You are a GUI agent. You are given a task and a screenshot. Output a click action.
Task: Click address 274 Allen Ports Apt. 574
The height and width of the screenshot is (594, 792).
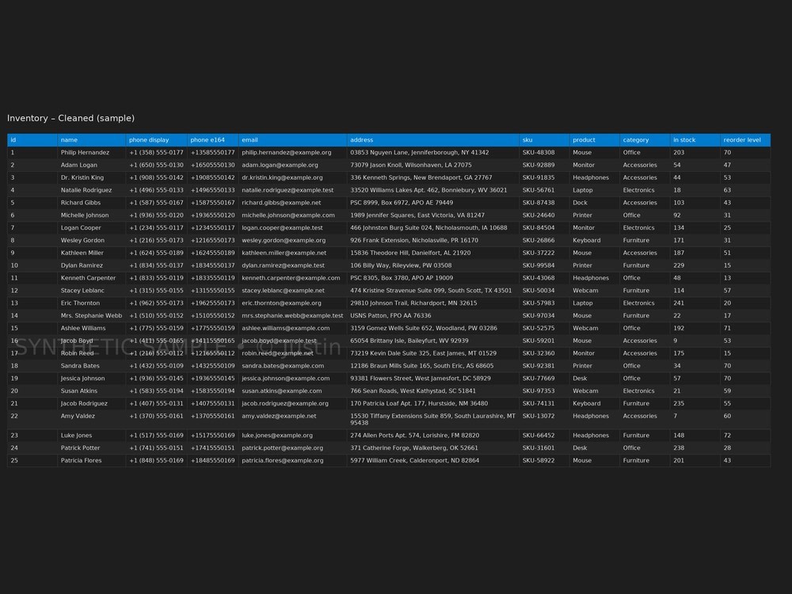click(x=433, y=436)
